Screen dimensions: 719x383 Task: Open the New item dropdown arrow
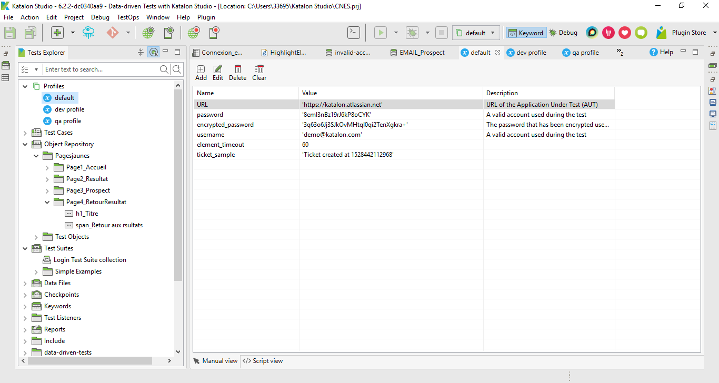coord(73,33)
